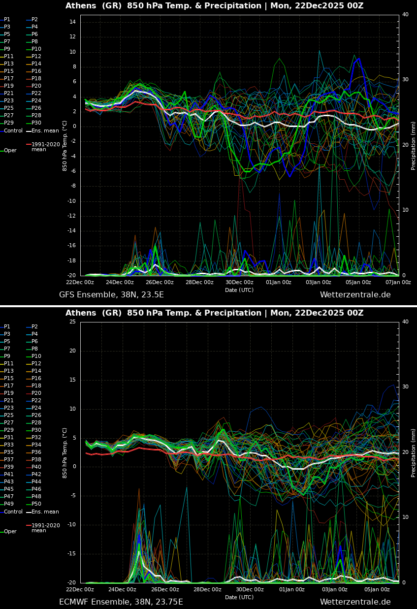This screenshot has height=609, width=417.
Task: Select the white Ens. mean entry in GFS legend
Action: point(45,131)
